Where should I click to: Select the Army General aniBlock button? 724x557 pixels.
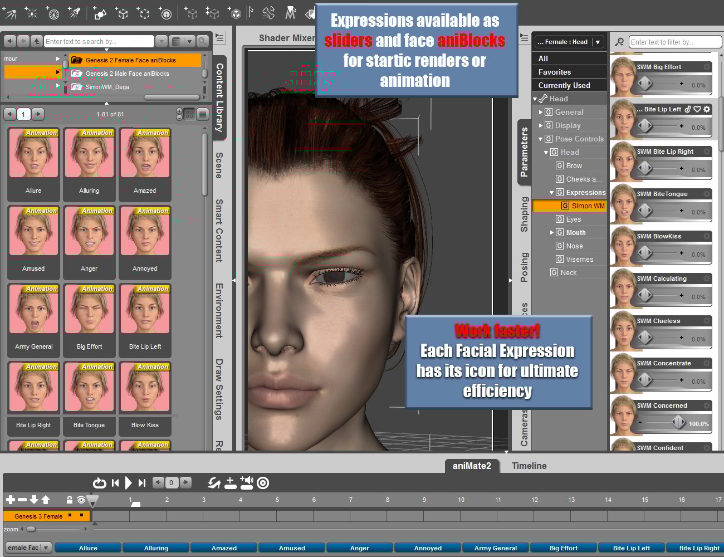(x=496, y=548)
